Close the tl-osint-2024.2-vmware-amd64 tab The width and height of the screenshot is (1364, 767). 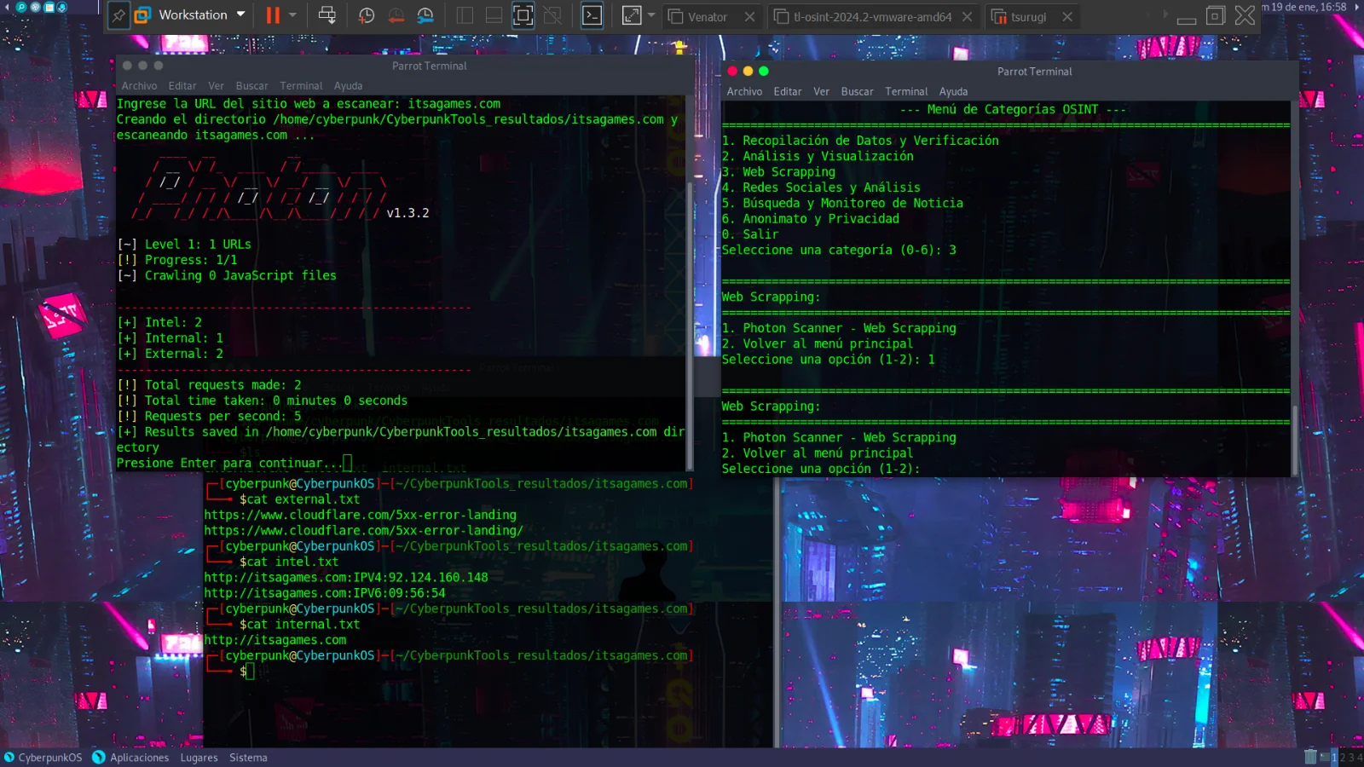[x=967, y=16]
